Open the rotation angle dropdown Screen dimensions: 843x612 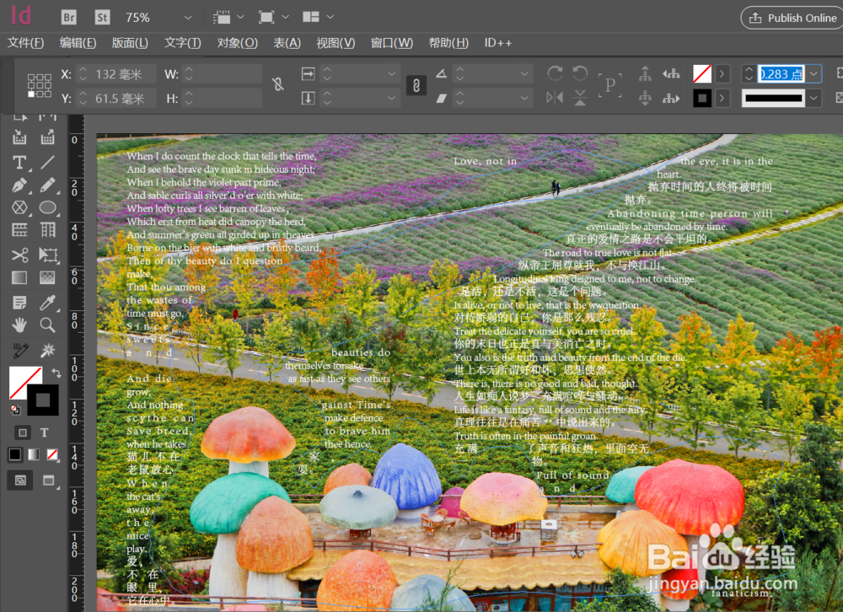point(524,73)
